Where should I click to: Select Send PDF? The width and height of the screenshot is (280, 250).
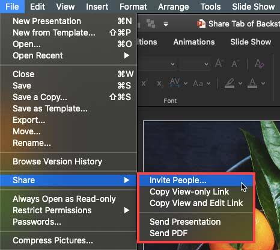coord(196,233)
